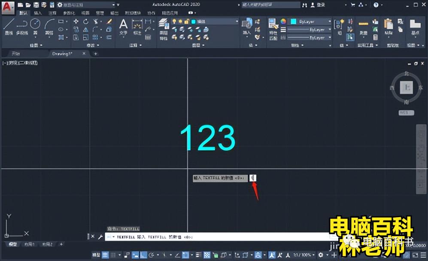
Task: Select the Stretch tool
Action: point(76,37)
